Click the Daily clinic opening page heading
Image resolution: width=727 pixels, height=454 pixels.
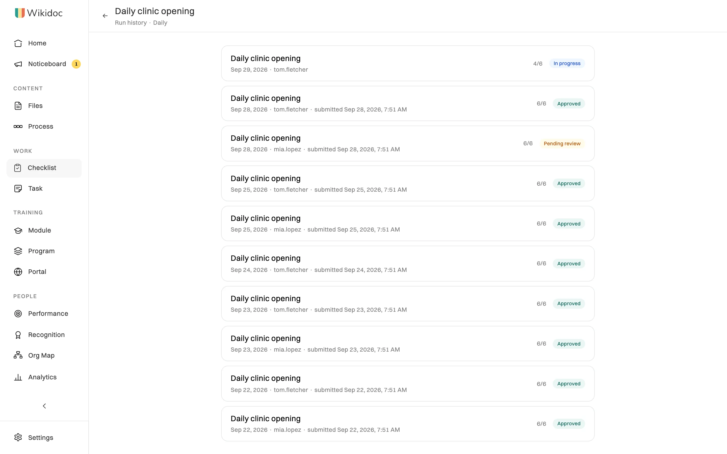155,11
